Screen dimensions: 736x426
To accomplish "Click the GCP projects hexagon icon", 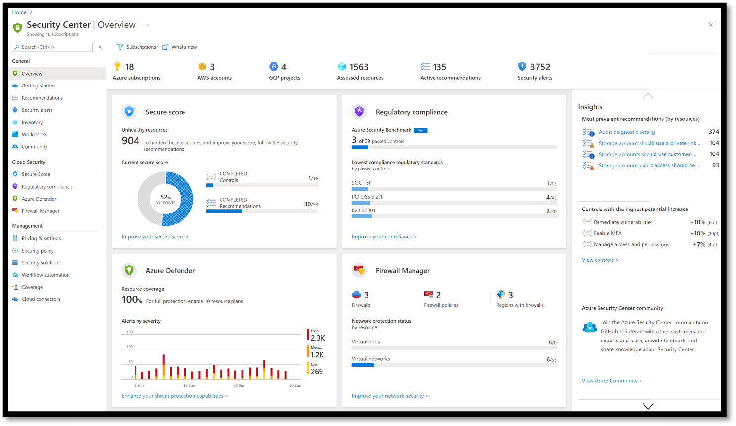I will coord(274,66).
